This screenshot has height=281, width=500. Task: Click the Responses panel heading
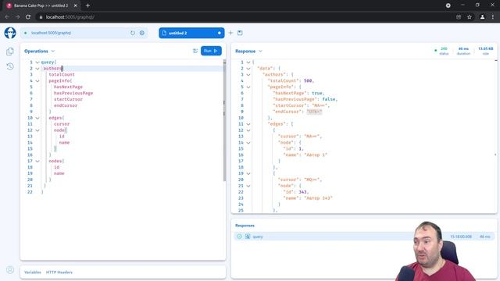(245, 226)
